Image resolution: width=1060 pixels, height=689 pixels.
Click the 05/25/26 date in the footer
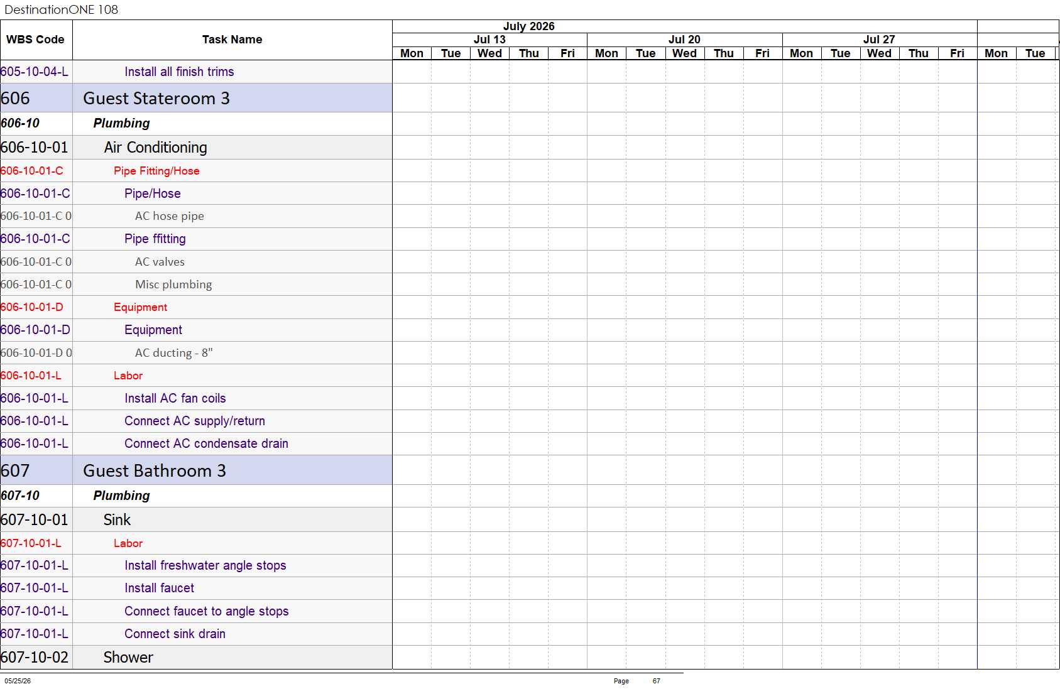click(x=18, y=681)
